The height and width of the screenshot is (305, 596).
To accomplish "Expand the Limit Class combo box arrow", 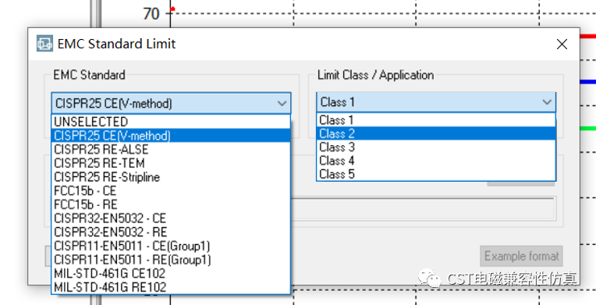I will [547, 102].
